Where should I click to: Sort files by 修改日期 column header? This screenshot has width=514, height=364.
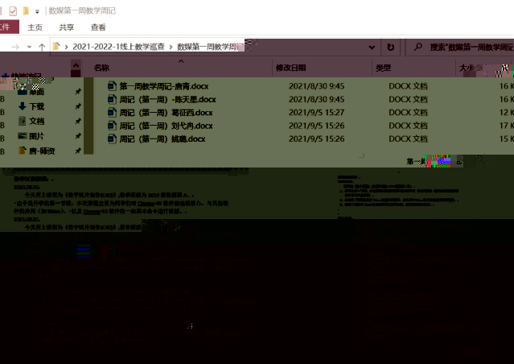290,68
